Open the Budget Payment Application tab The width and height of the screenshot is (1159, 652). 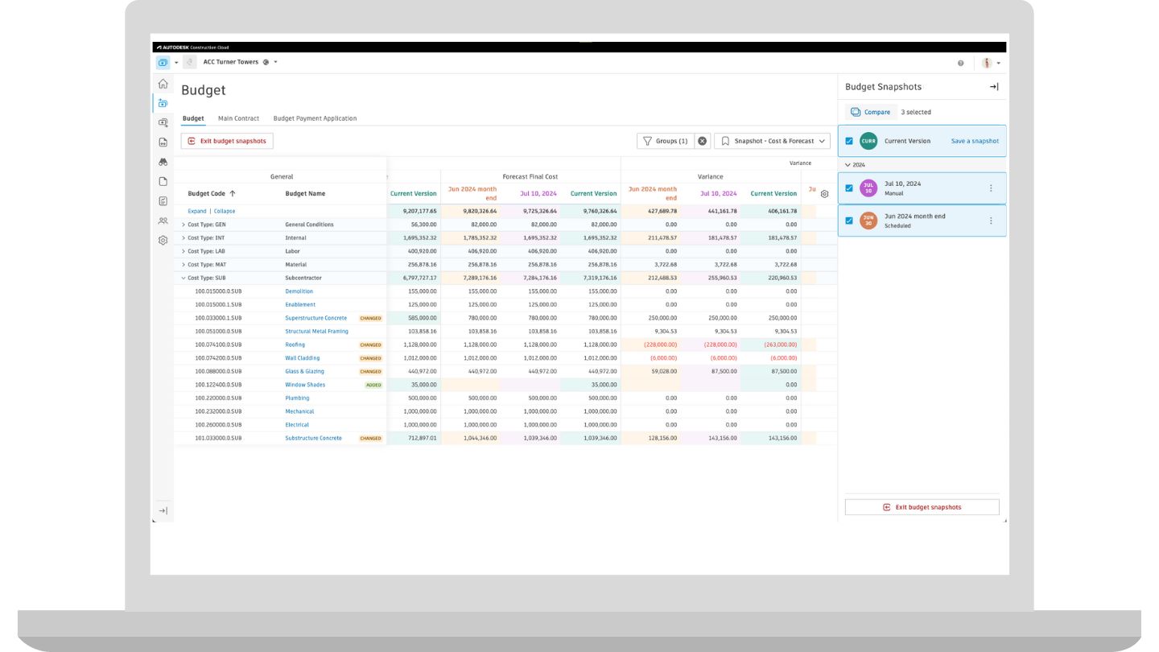[315, 118]
